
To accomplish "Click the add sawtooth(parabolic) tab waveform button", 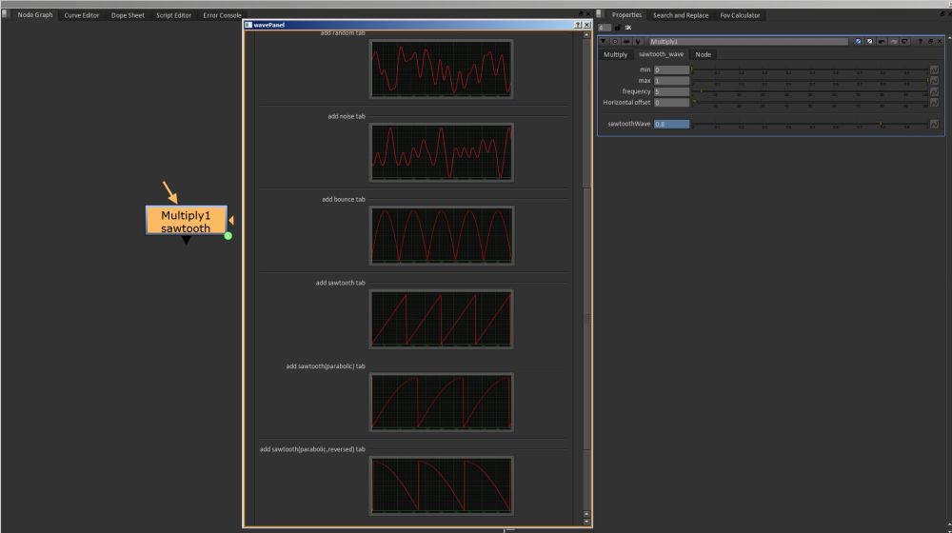I will (442, 403).
